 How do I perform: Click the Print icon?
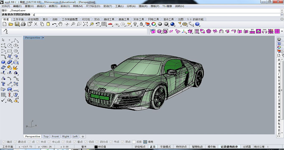click(23, 24)
